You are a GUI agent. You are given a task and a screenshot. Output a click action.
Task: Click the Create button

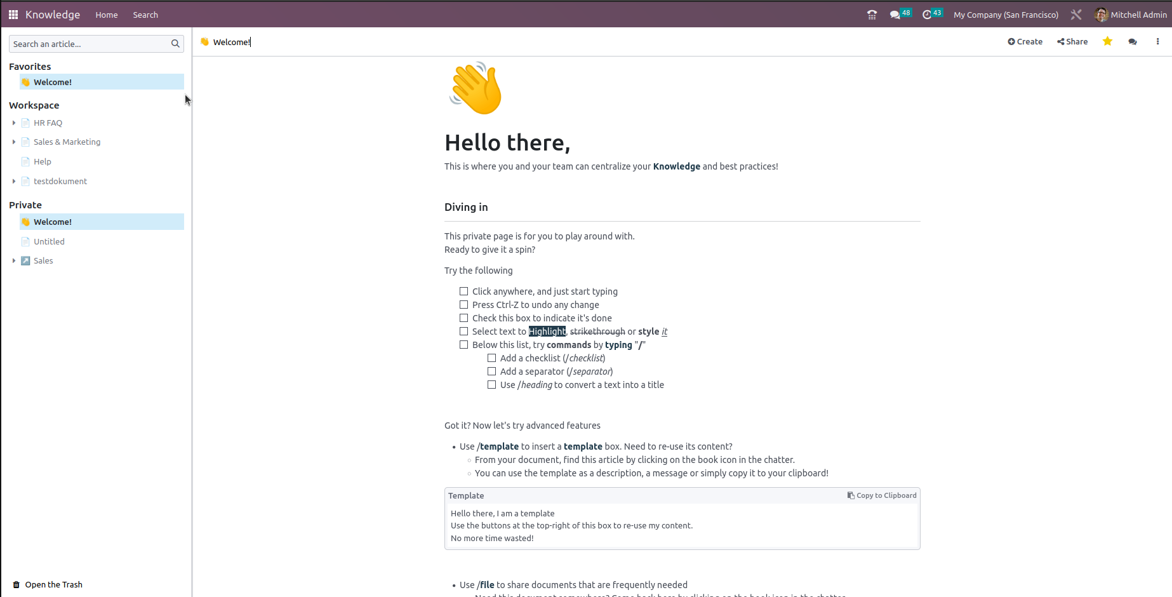click(1025, 41)
